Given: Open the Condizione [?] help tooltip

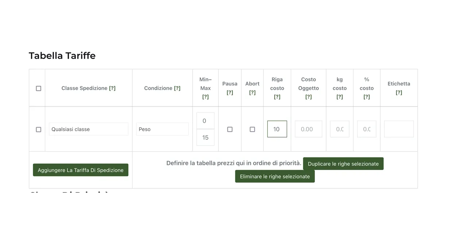Looking at the screenshot, I should (177, 88).
